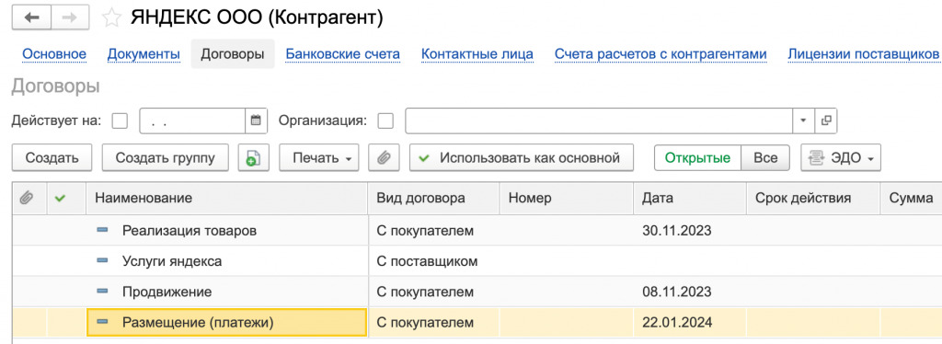Expand the Организация dropdown arrow
This screenshot has width=942, height=344.
pos(804,120)
